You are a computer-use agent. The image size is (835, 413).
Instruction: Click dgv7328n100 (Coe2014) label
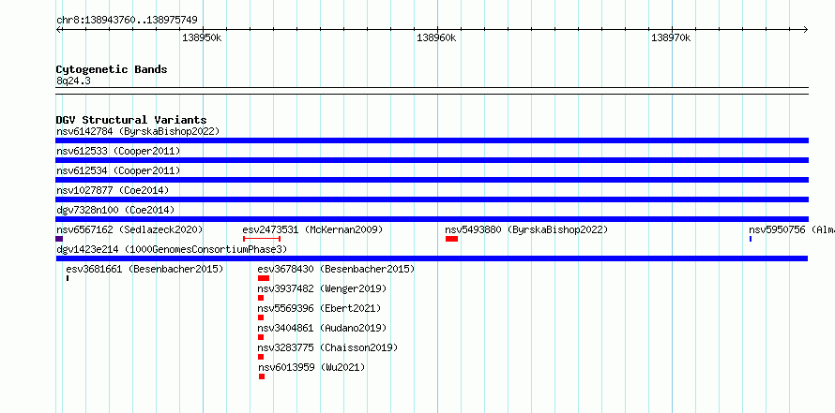pos(115,210)
